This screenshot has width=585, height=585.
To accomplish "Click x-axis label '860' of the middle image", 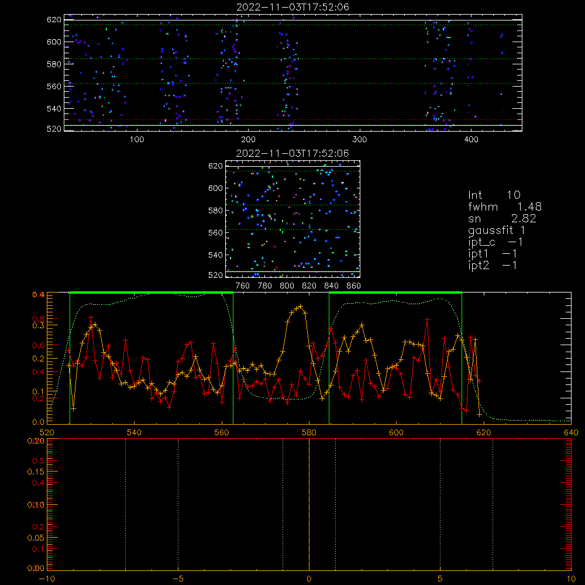I will 354,286.
